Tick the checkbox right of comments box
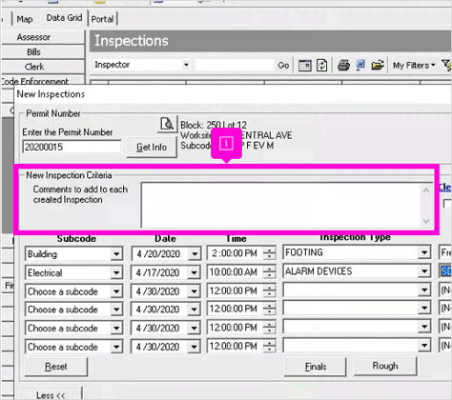This screenshot has height=400, width=452. pyautogui.click(x=447, y=204)
